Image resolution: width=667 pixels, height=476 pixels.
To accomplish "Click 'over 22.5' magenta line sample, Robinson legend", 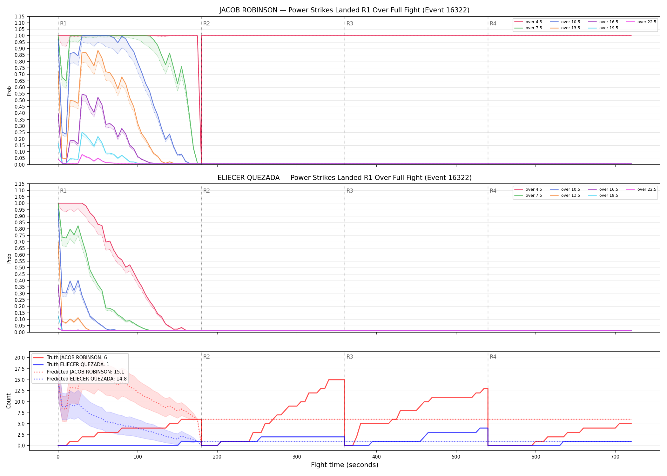I will 630,22.
